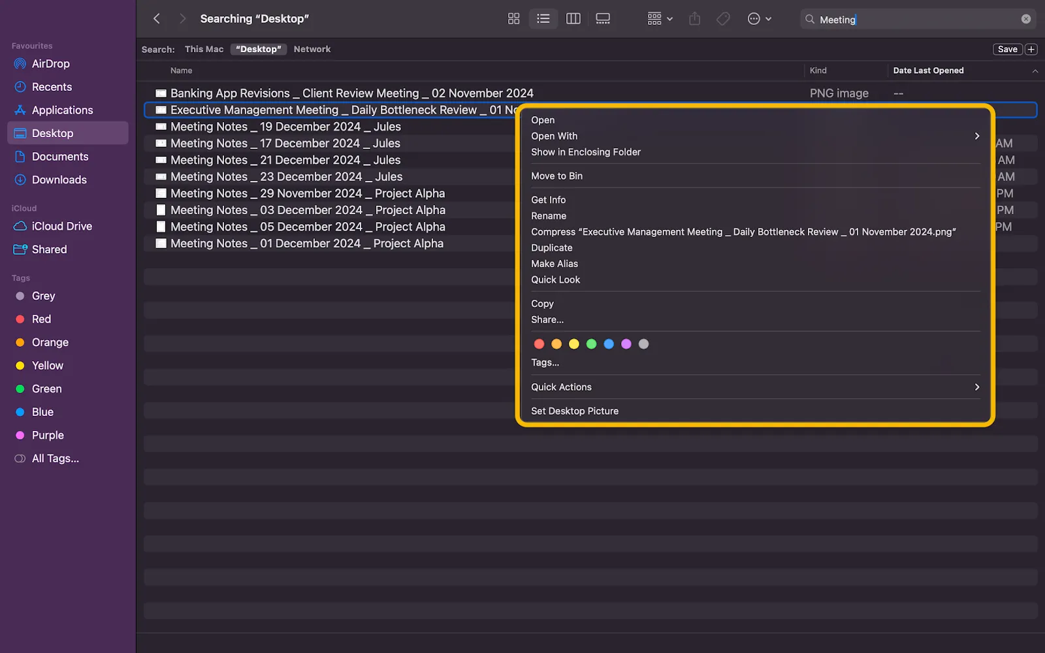Save the current search
1045x653 pixels.
[1007, 49]
